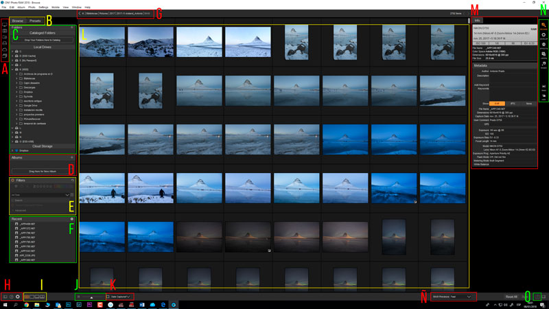Click the settings gear in bottom-left corner
This screenshot has width=549, height=309.
18,297
